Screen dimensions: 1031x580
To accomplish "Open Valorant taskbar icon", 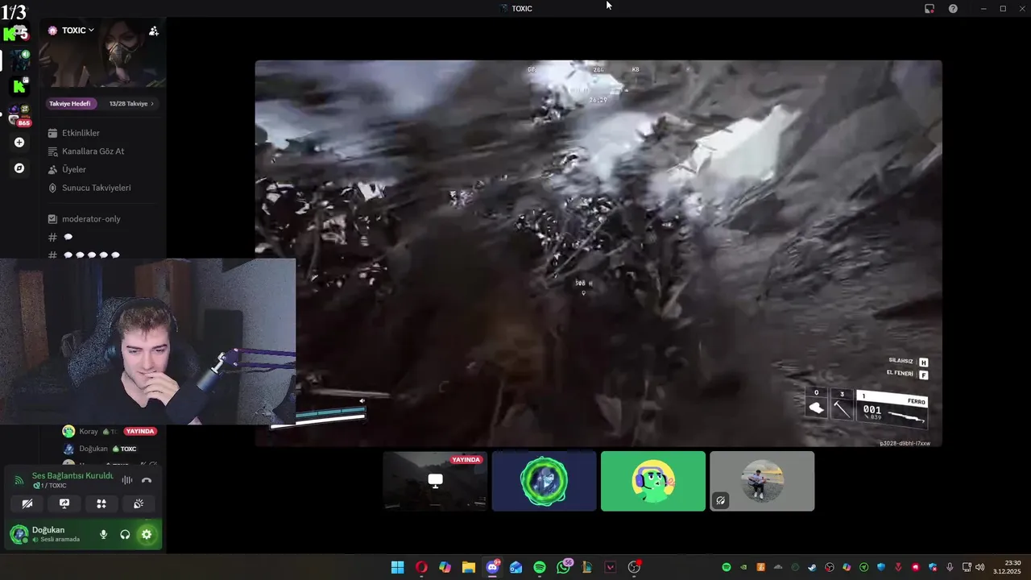I will [x=611, y=567].
